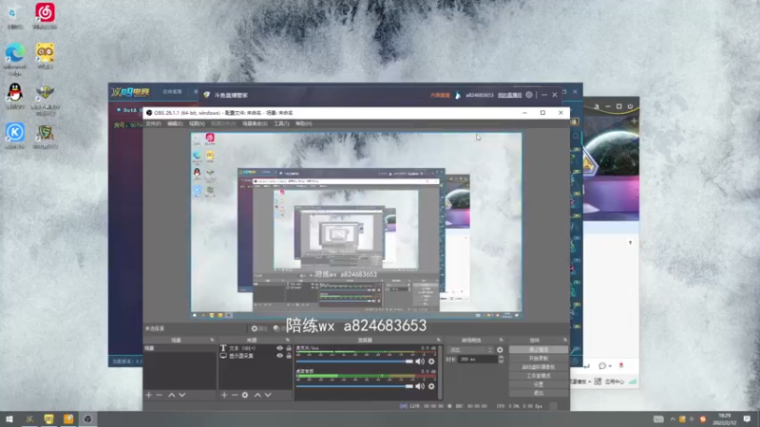This screenshot has height=427, width=760.
Task: Select the yellow raccoon desktop icon
Action: coord(45,55)
